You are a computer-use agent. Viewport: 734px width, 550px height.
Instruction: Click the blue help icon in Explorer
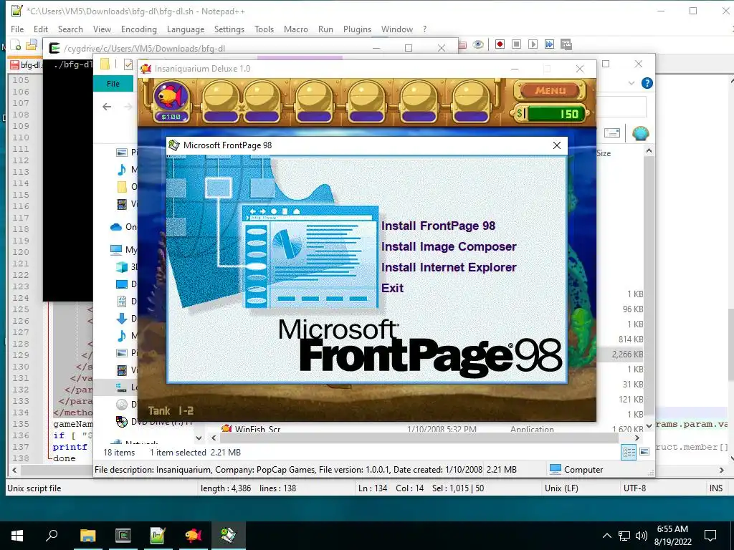(x=647, y=83)
